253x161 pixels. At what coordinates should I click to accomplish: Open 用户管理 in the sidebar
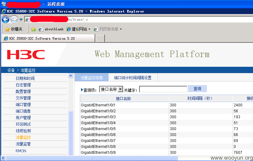coord(23,118)
